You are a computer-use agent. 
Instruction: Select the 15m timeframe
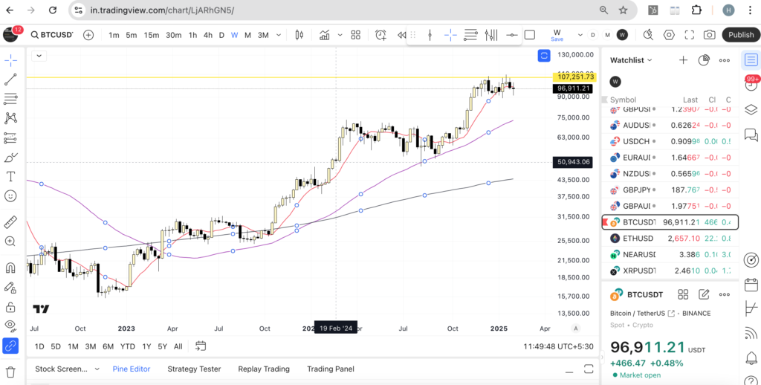tap(152, 35)
